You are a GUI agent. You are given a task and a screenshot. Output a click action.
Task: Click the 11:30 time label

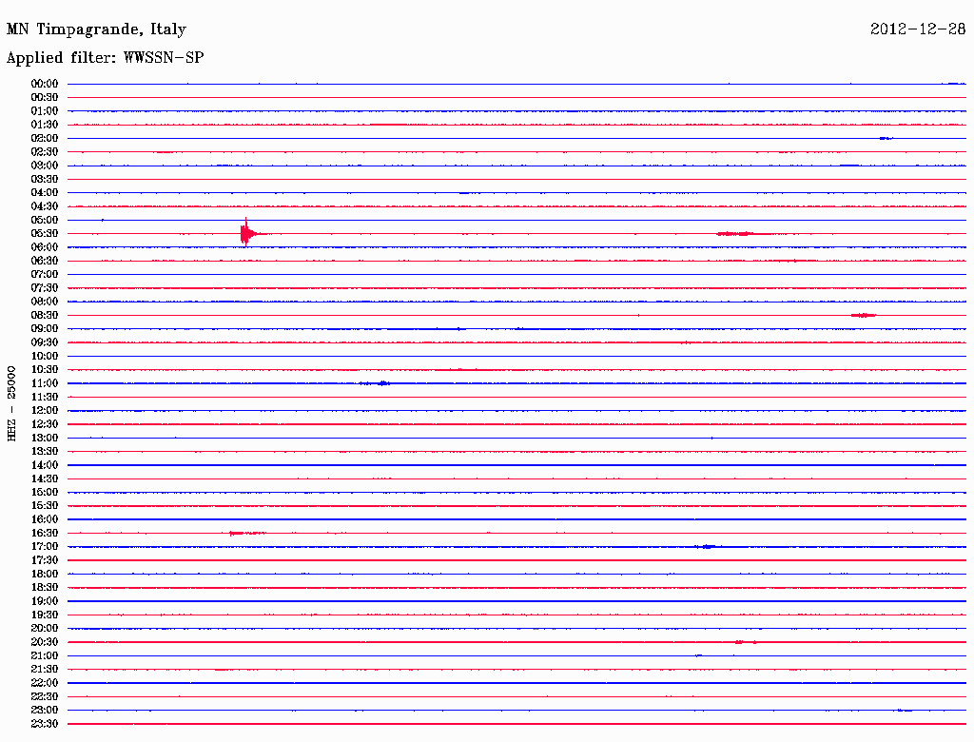(x=45, y=397)
